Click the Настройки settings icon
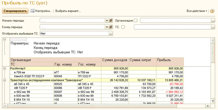The image size is (218, 110). (33, 11)
